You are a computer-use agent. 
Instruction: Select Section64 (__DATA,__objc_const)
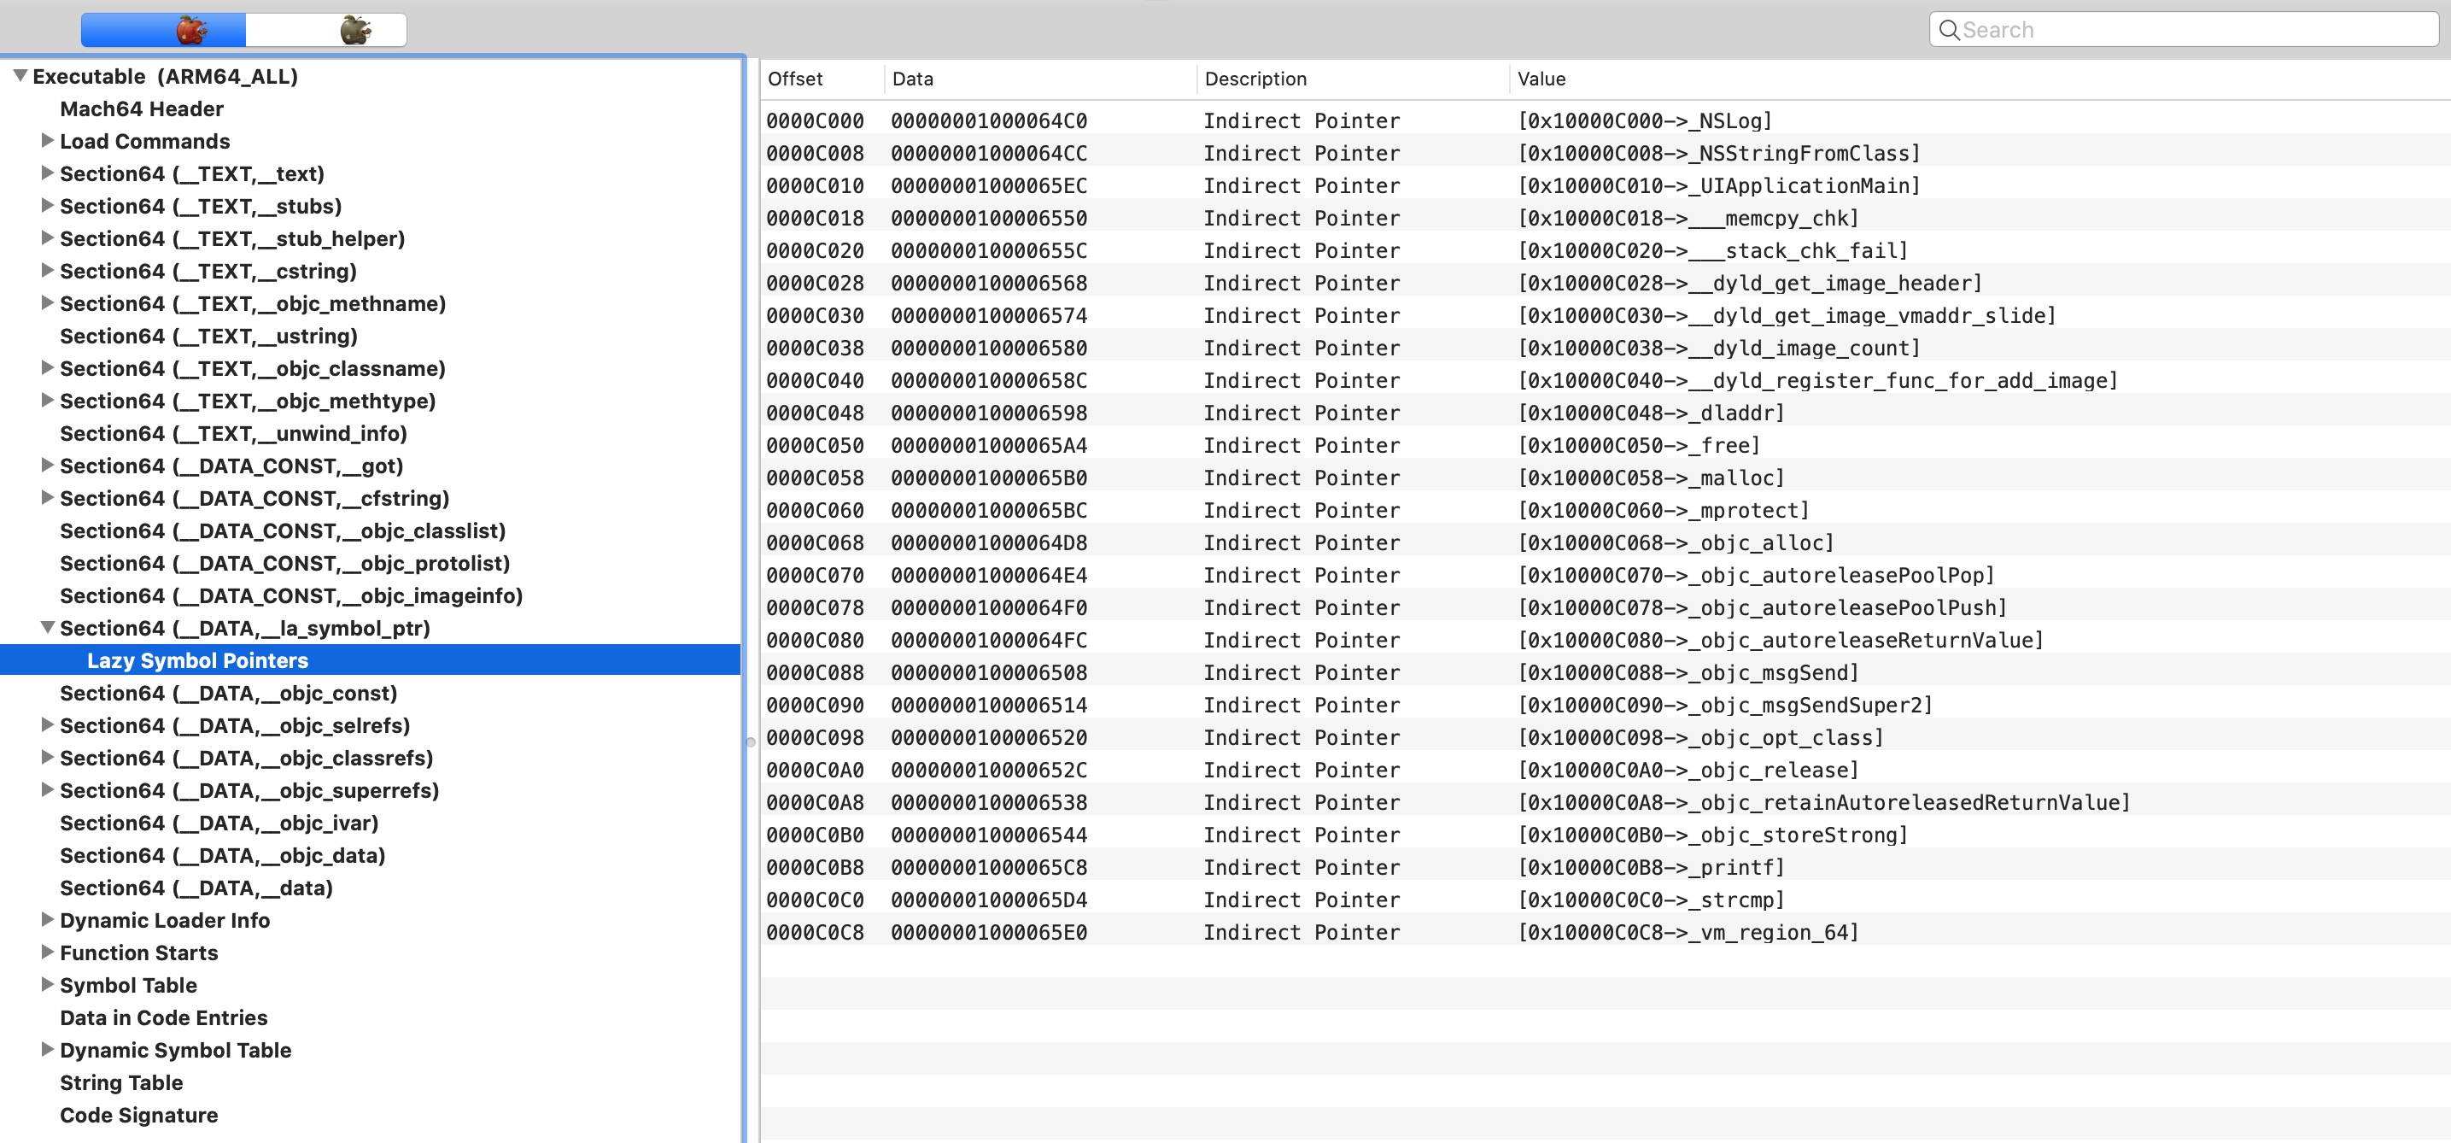click(228, 693)
